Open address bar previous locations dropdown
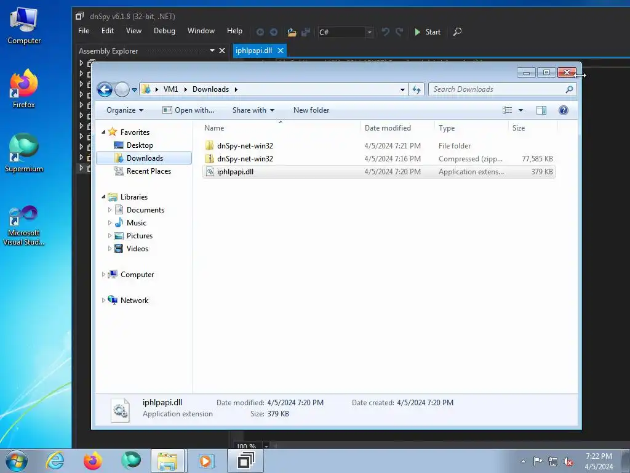 [x=402, y=90]
